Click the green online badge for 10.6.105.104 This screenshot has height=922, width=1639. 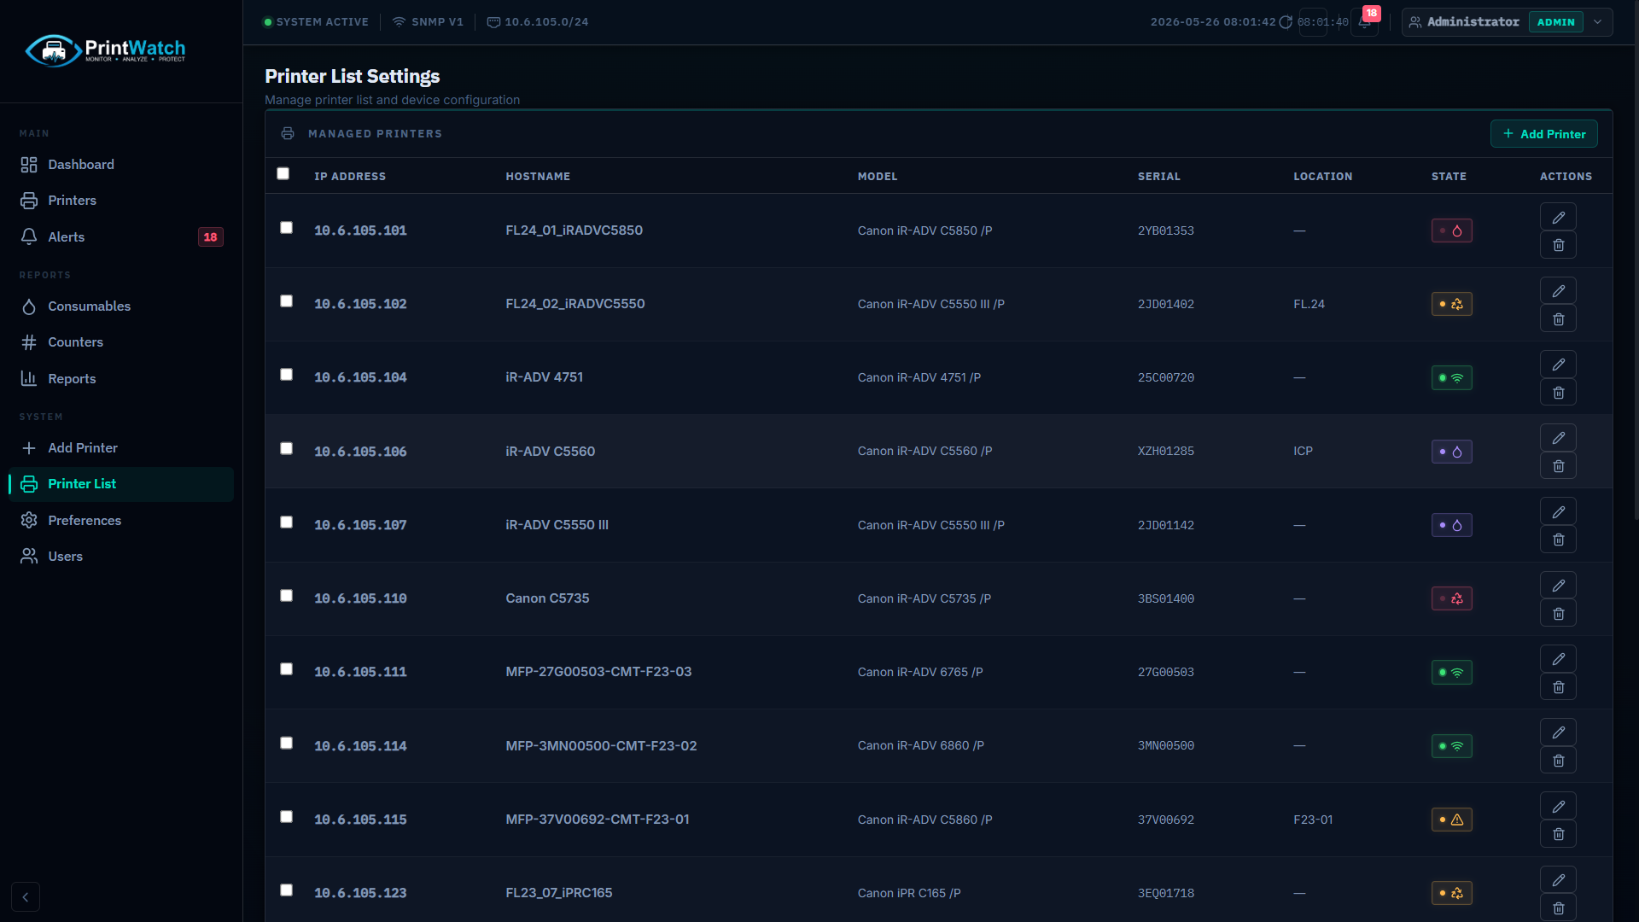click(x=1451, y=377)
